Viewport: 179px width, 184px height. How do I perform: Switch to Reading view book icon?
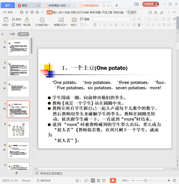(104, 180)
